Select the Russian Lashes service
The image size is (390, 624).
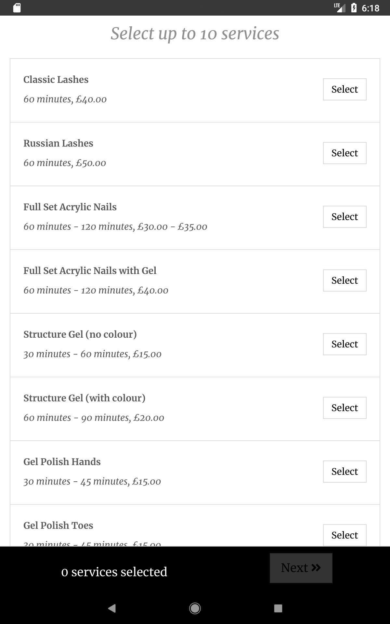pos(344,153)
